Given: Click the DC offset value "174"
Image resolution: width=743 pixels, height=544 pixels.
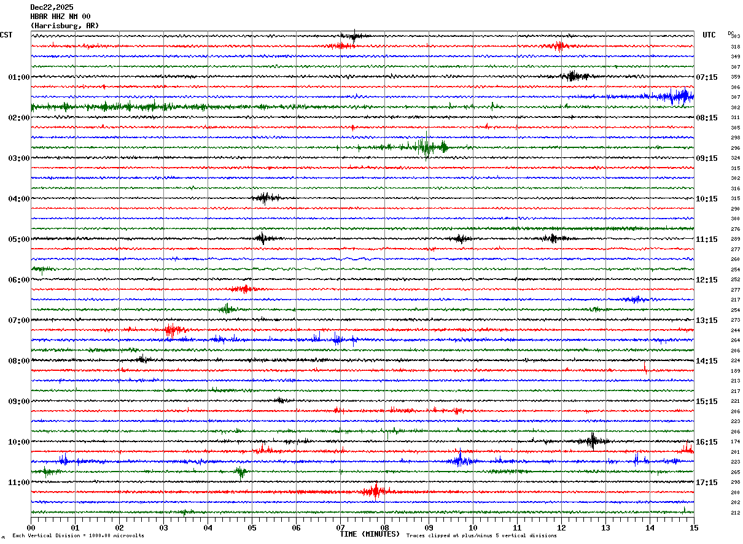Looking at the screenshot, I should pos(735,442).
